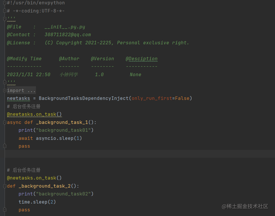Select the newtasks variable name
The height and width of the screenshot is (216, 275).
[18, 98]
